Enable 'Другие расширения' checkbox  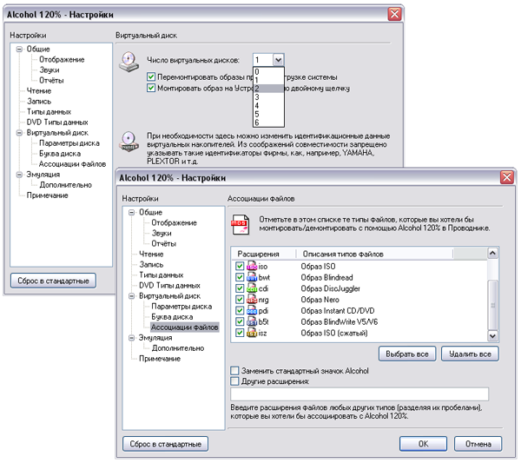(234, 381)
